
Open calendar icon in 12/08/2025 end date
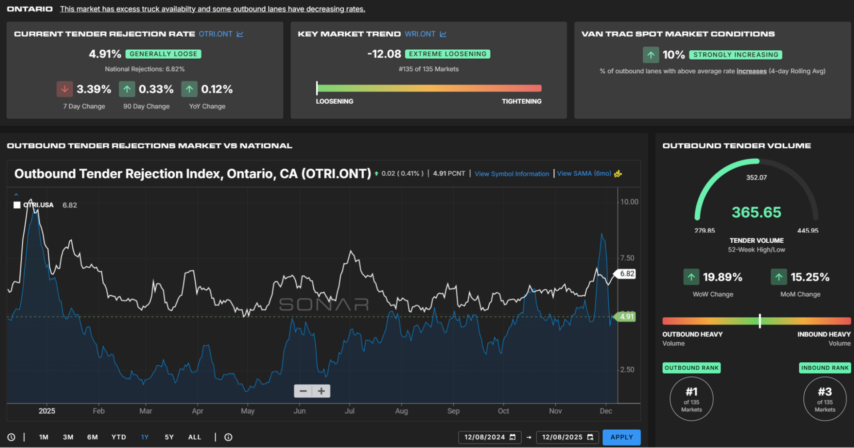click(590, 437)
